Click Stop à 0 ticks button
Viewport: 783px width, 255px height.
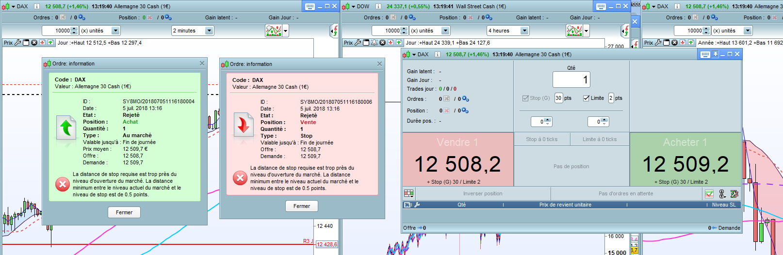[542, 139]
